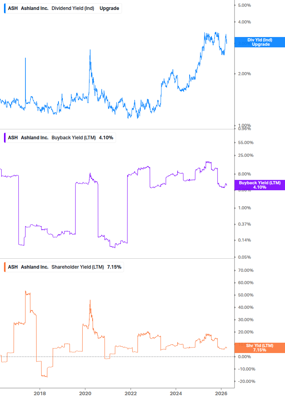Screen dimensions: 285x400
Task: Click the Upgrade link in Dividend Yield legend
Action: 109,8
